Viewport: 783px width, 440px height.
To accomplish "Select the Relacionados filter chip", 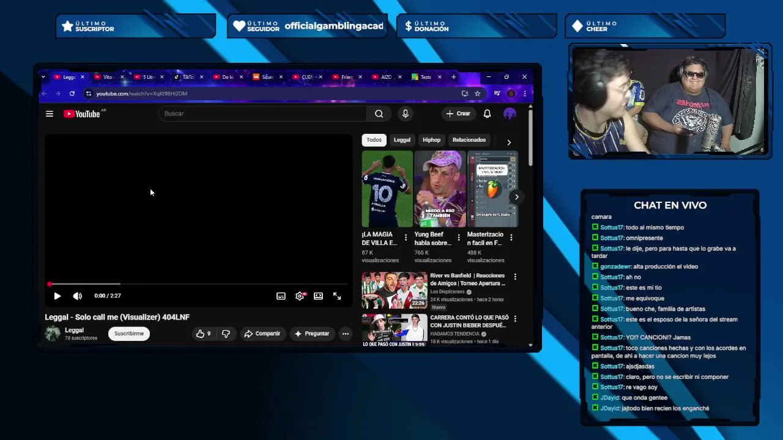I will click(469, 140).
